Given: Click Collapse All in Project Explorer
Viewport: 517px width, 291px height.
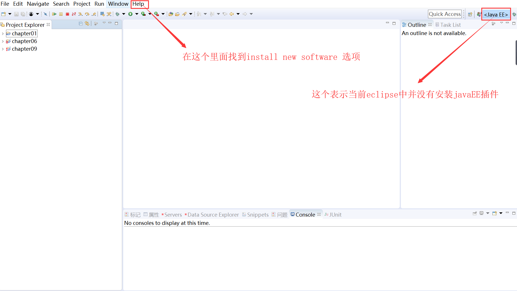Looking at the screenshot, I should [81, 24].
